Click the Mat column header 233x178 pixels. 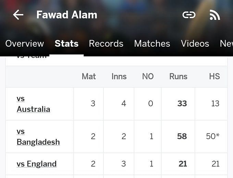[89, 76]
